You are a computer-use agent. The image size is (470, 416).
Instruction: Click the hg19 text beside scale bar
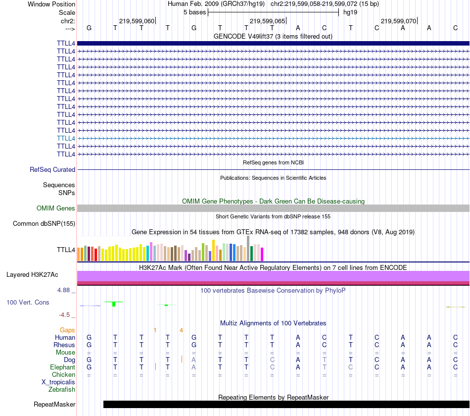pos(350,12)
